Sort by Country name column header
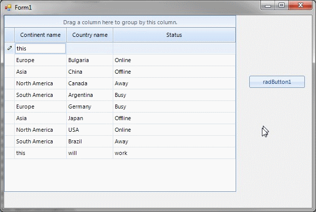This screenshot has width=316, height=212. (90, 35)
